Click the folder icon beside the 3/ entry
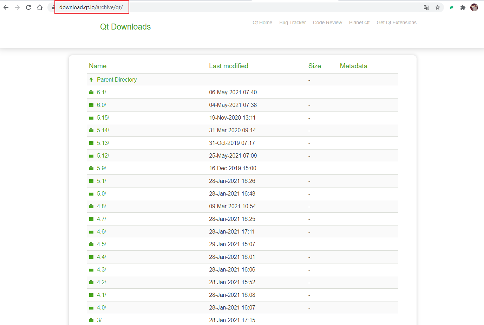The width and height of the screenshot is (484, 325). (91, 320)
